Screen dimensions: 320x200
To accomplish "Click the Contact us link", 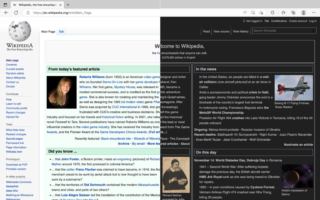I will tap(12, 82).
